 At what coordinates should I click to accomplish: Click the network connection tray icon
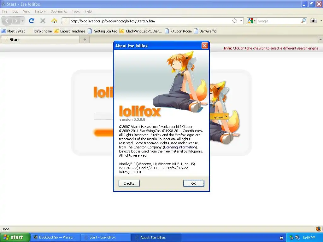point(291,238)
